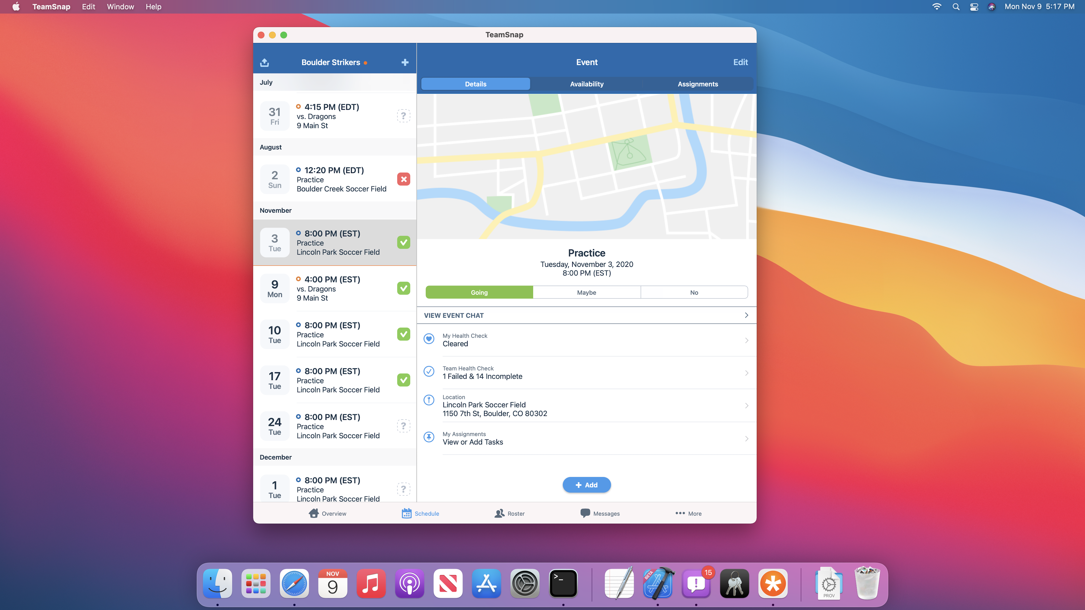Image resolution: width=1085 pixels, height=610 pixels.
Task: Open Calendar app in the dock
Action: (x=332, y=583)
